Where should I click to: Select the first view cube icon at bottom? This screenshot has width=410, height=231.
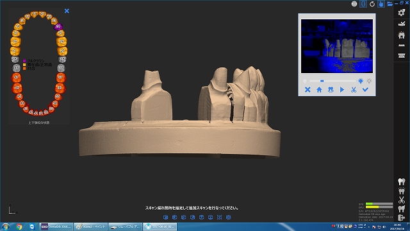165,217
